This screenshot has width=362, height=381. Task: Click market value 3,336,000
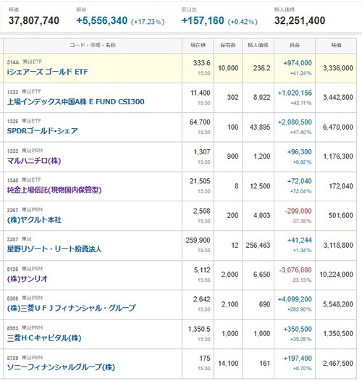(x=338, y=68)
